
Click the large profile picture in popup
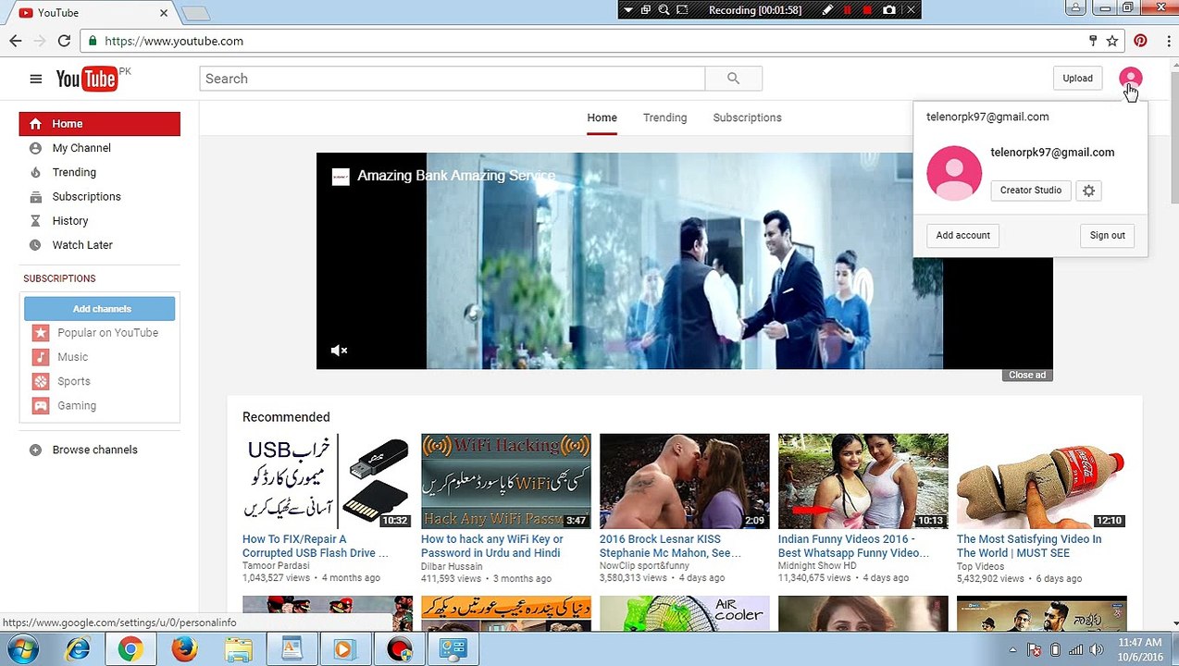coord(954,173)
